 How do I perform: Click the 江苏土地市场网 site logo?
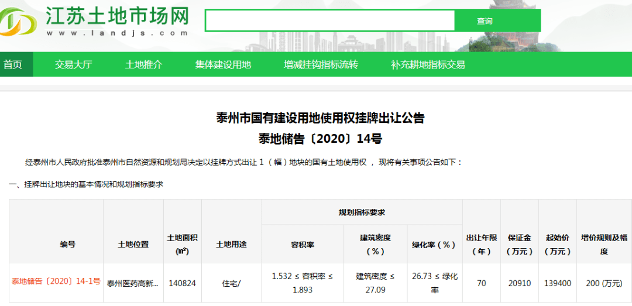click(94, 21)
